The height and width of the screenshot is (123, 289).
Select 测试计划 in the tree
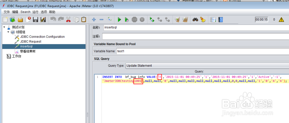coord(18,27)
